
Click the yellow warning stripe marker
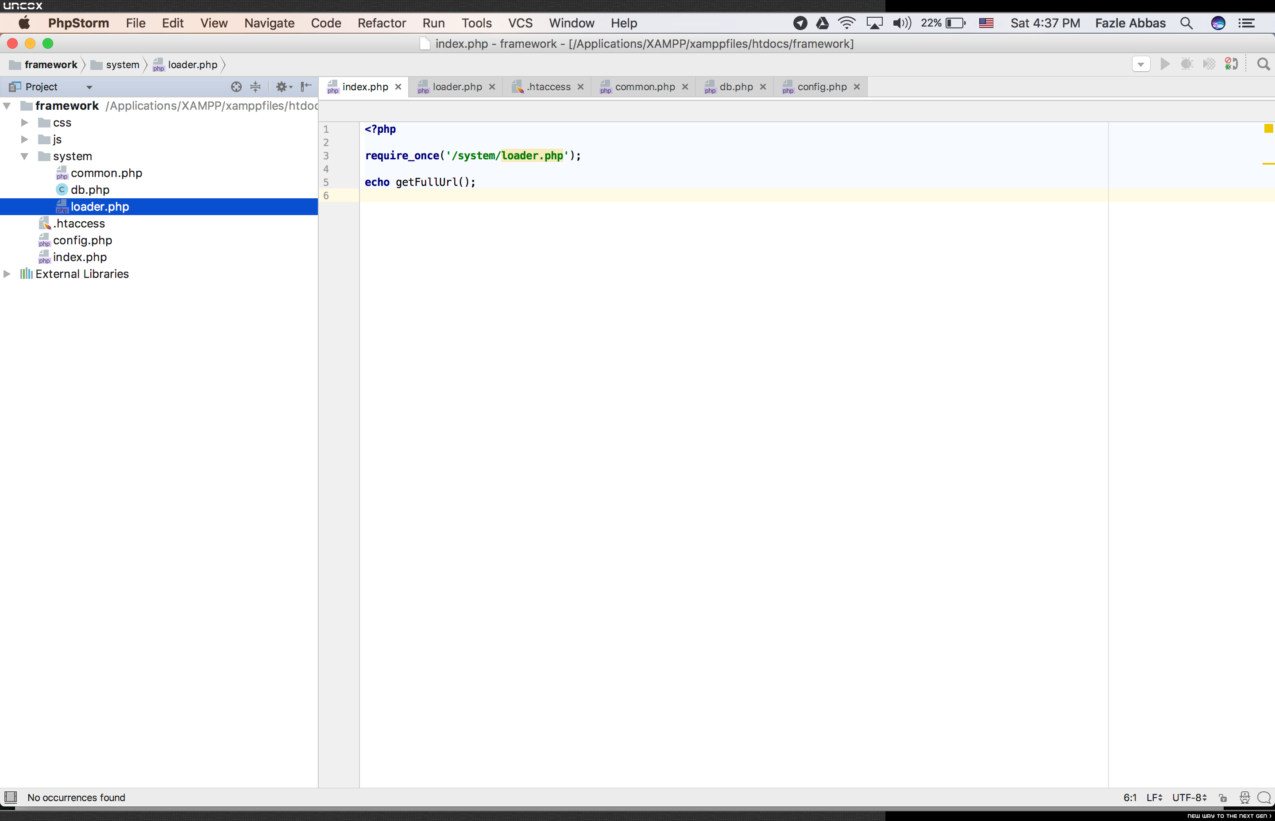1269,164
